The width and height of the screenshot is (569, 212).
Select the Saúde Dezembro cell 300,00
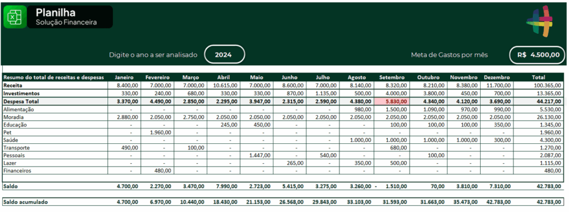[497, 140]
